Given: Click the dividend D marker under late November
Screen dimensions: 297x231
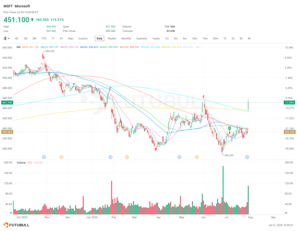Looking at the screenshot, I should [x=61, y=157].
